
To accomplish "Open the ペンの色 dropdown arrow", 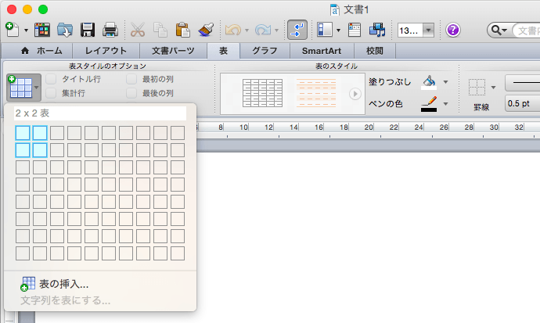I will 445,104.
